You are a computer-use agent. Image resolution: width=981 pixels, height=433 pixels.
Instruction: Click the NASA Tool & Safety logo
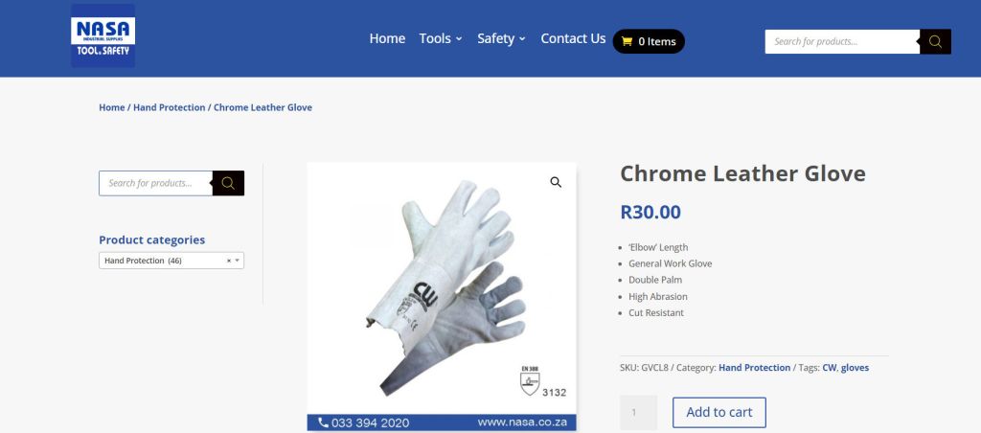103,36
